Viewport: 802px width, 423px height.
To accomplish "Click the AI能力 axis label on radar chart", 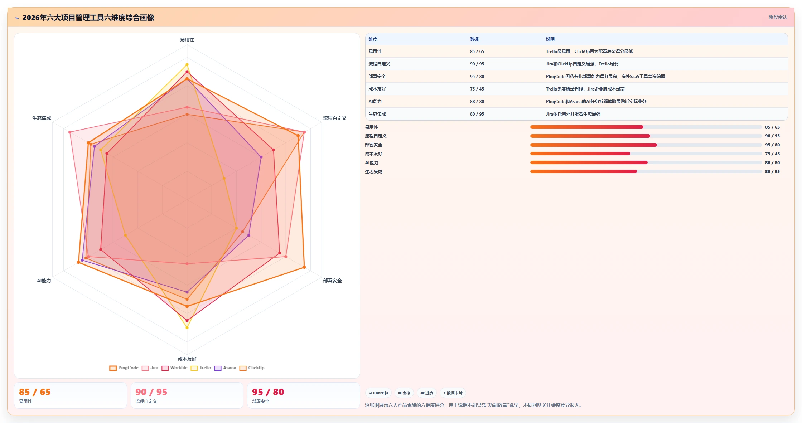I will [x=44, y=281].
